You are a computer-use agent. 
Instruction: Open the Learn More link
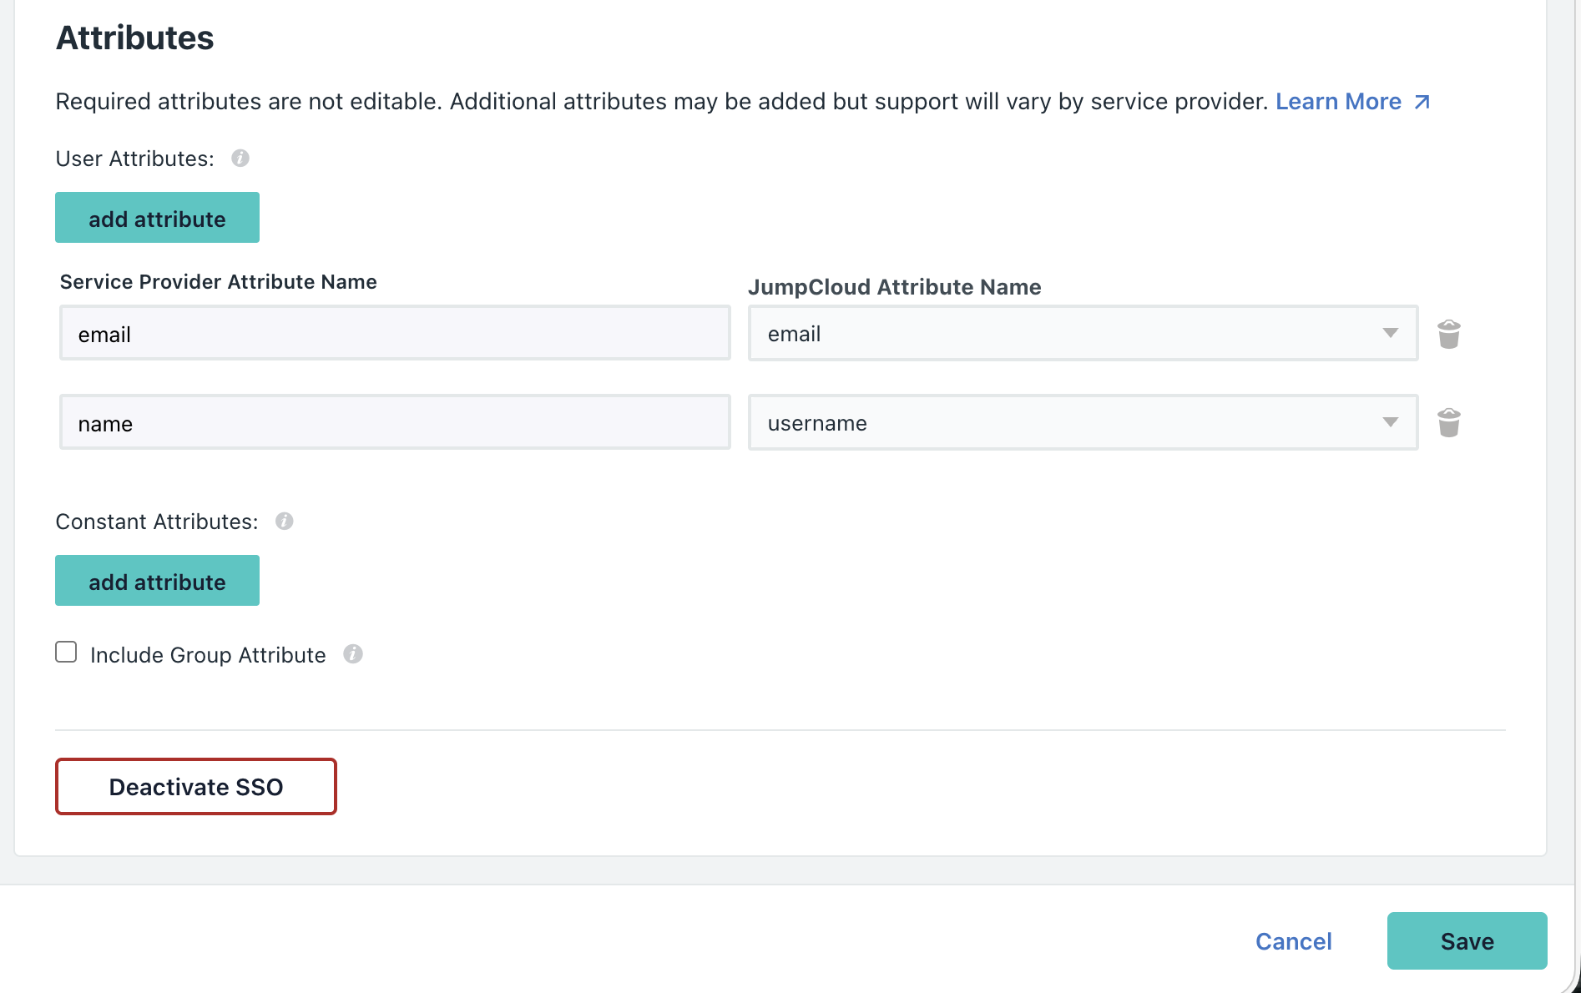pyautogui.click(x=1338, y=102)
